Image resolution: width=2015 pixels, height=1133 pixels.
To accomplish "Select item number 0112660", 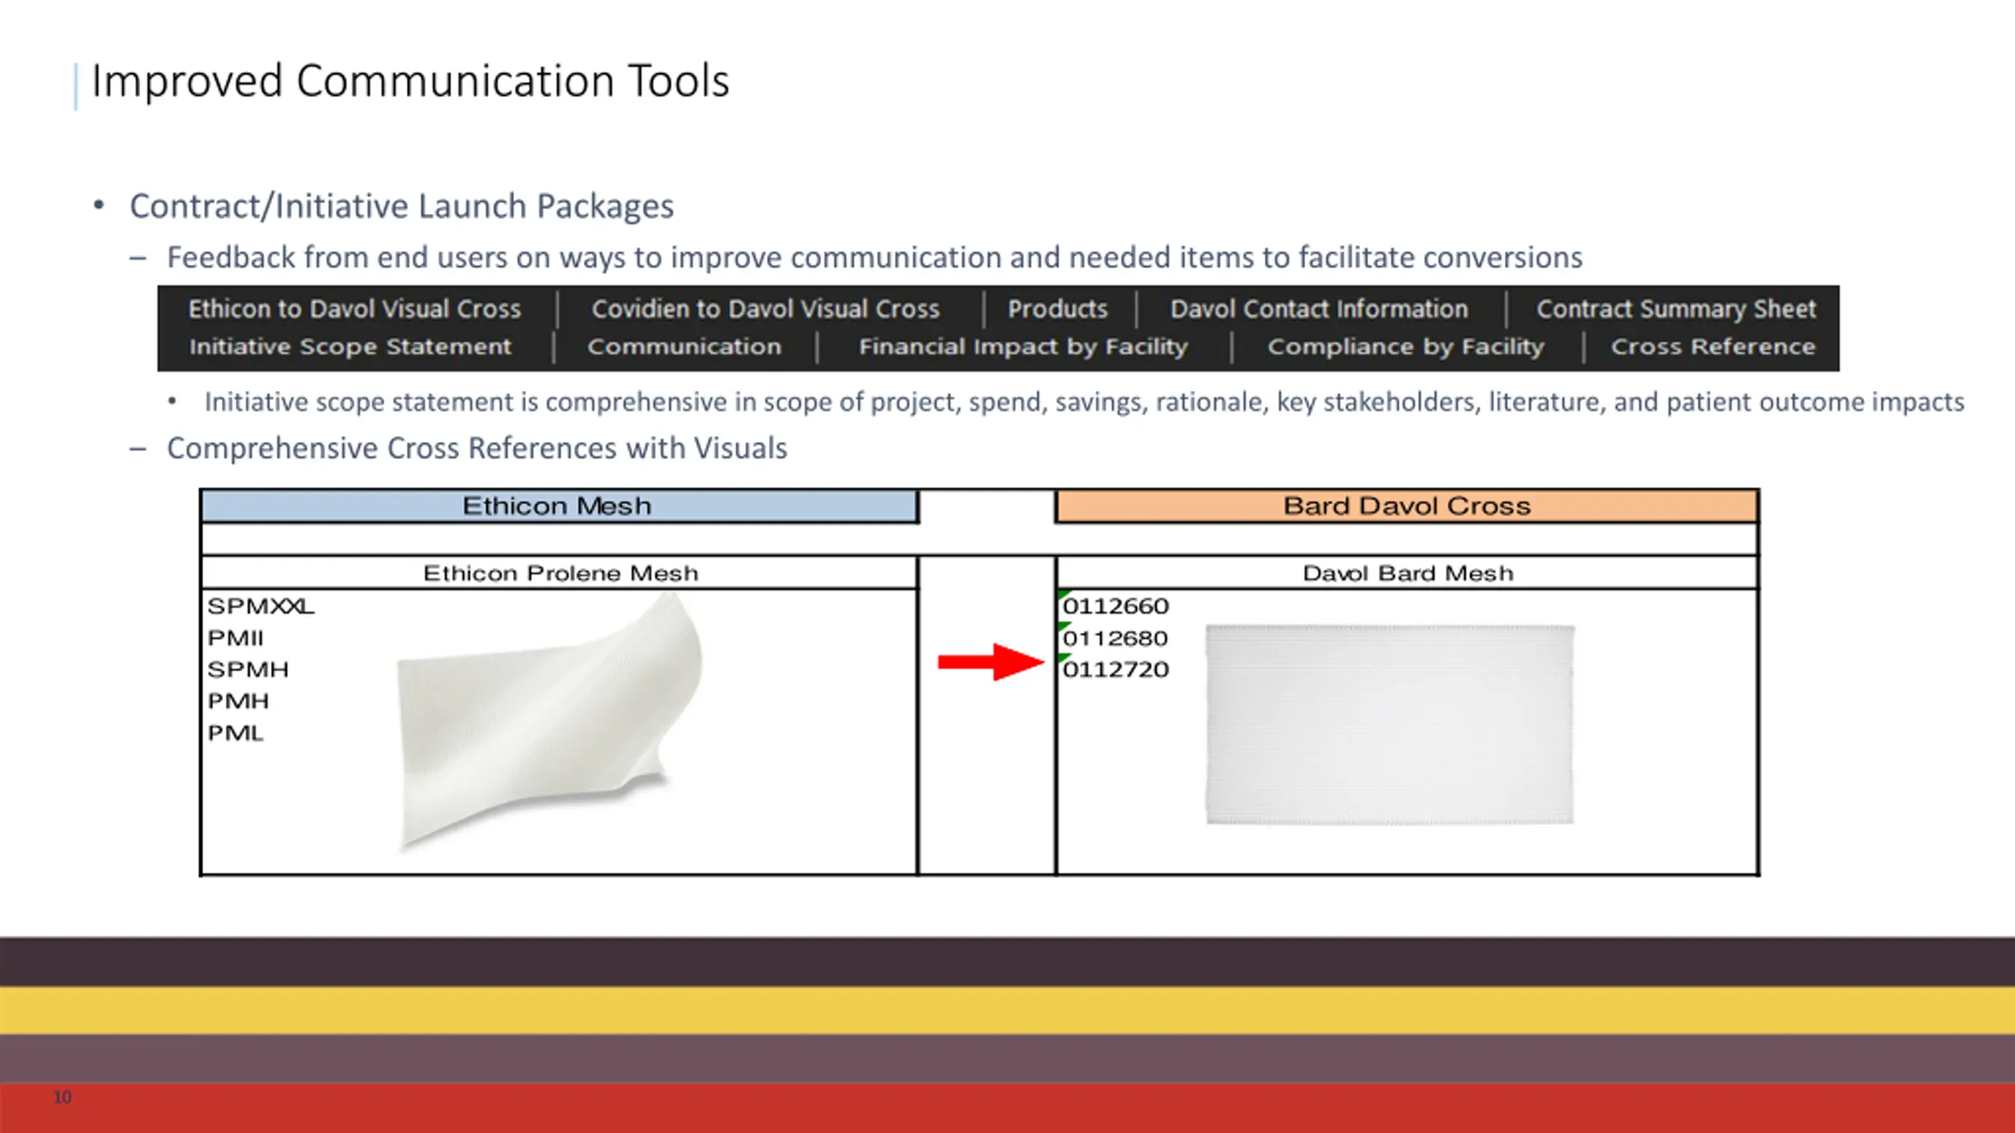I will pos(1115,606).
